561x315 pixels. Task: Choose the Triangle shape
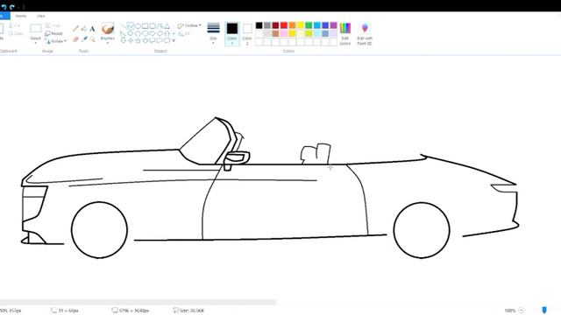tap(167, 25)
